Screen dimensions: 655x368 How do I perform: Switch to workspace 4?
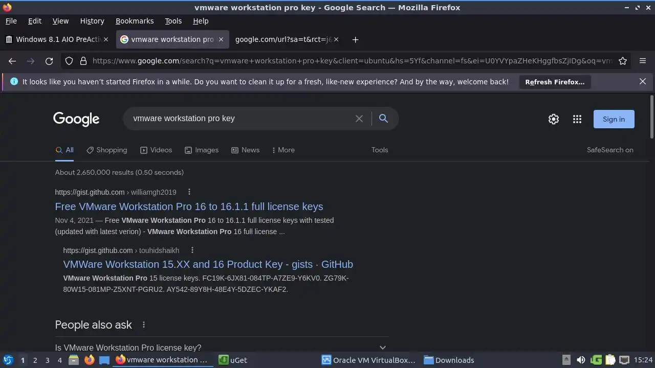pyautogui.click(x=59, y=360)
